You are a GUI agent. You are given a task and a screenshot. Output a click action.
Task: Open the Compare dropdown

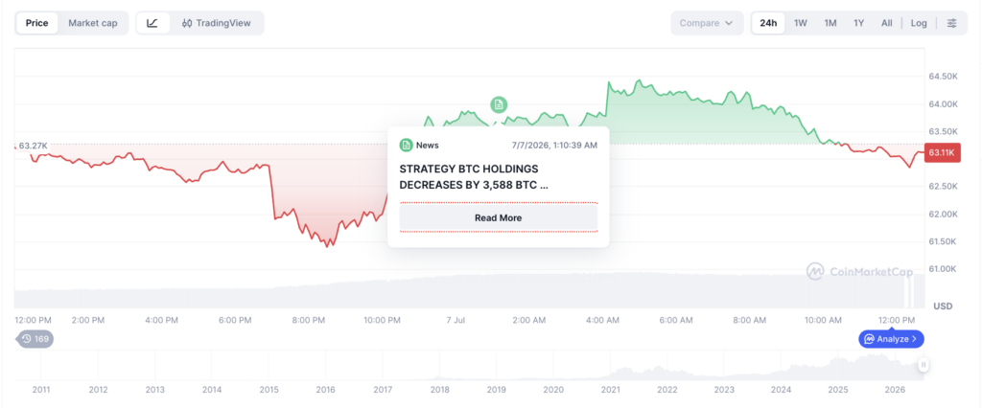click(x=707, y=23)
